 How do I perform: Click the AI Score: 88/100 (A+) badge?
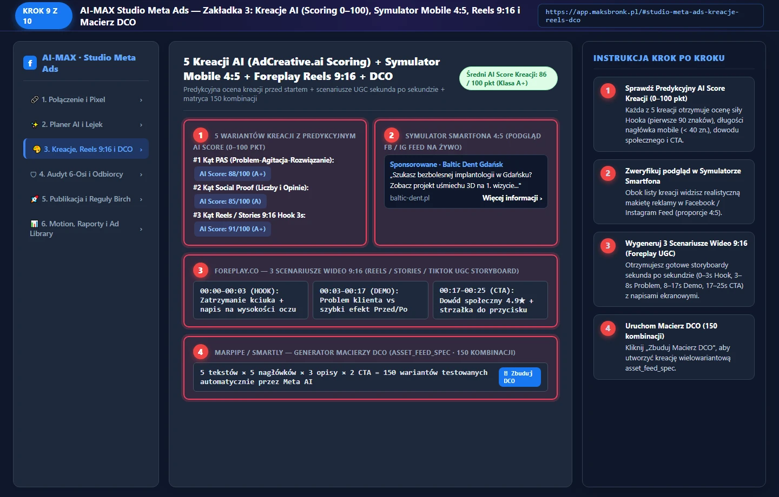(233, 174)
